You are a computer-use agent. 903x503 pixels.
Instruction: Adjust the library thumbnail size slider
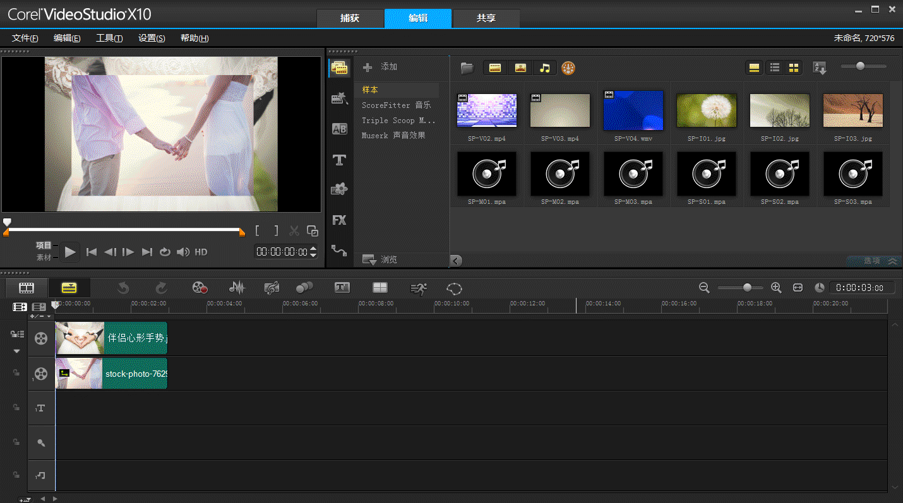tap(860, 66)
